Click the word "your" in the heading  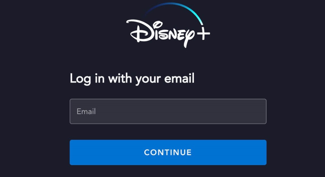coord(148,80)
